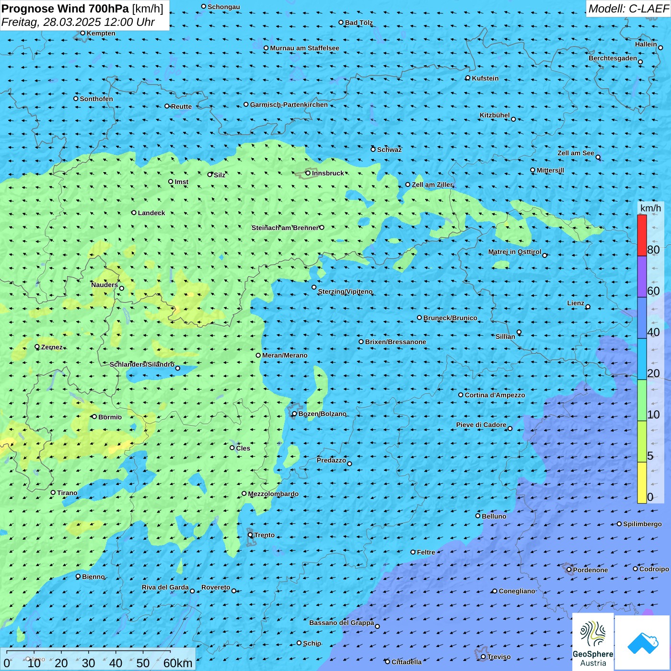Click the Meran/Merano city label
The image size is (671, 671).
click(x=285, y=355)
